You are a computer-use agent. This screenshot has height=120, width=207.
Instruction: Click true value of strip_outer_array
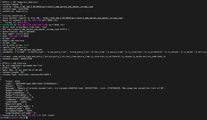click(26, 45)
